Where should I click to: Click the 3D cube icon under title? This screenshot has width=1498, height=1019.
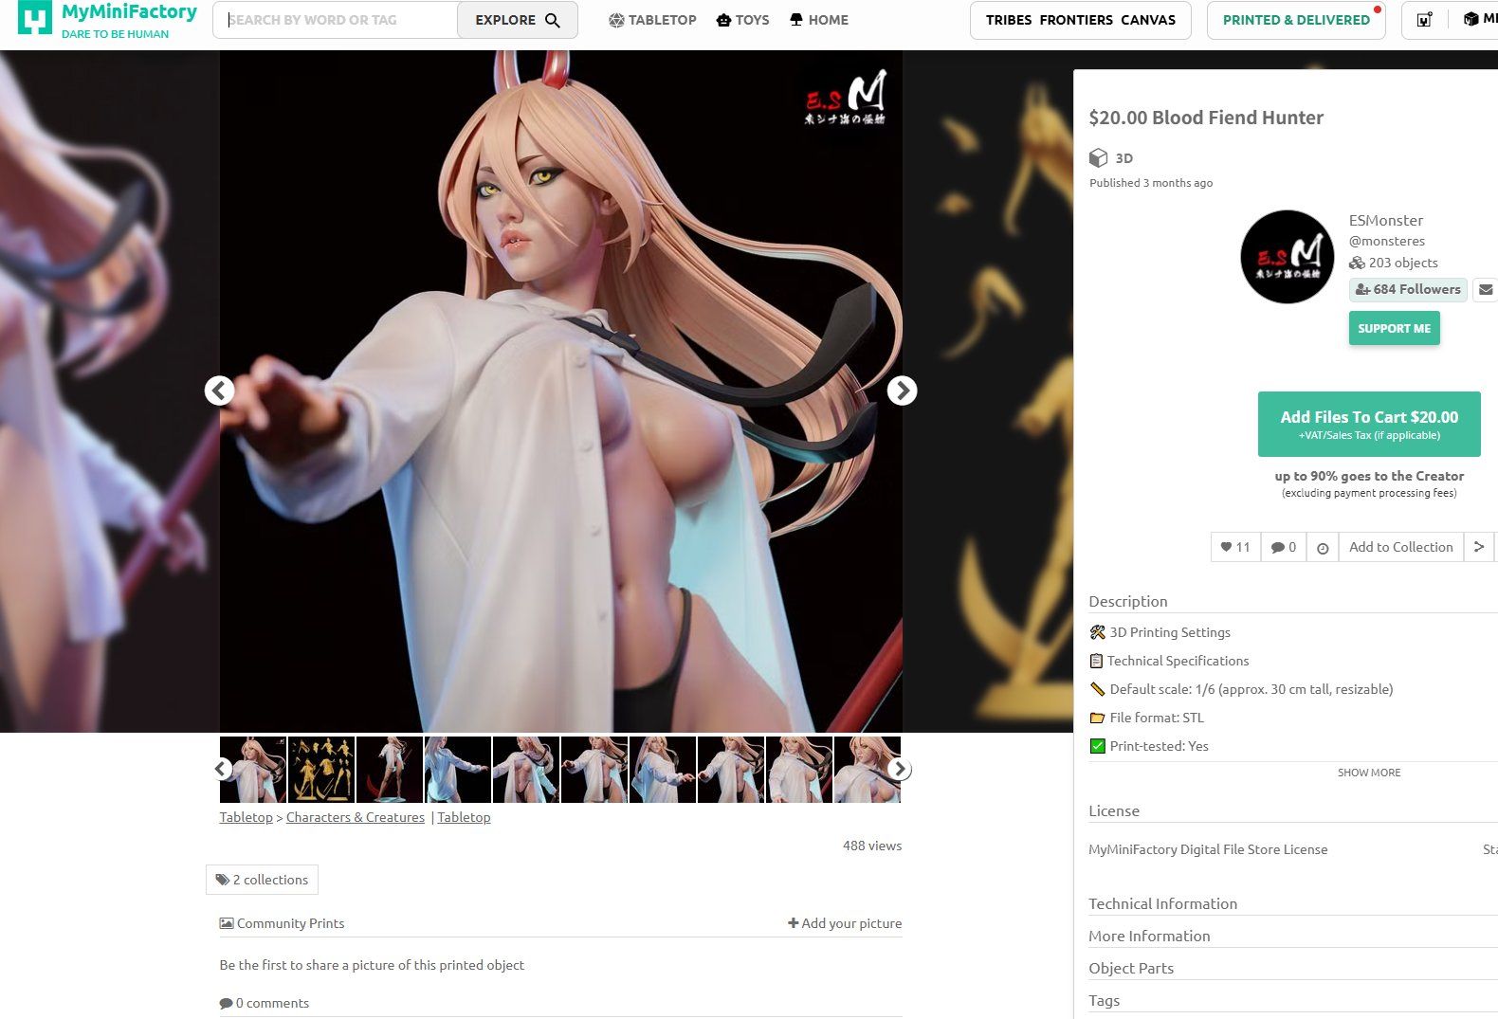coord(1098,157)
